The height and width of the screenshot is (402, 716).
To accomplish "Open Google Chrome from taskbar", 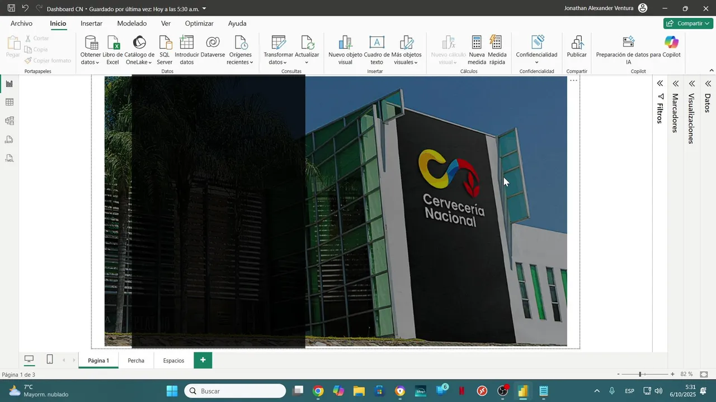I will tap(318, 391).
